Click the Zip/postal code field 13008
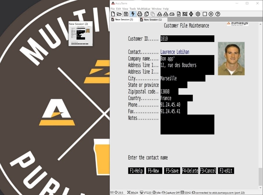The width and height of the screenshot is (263, 195). click(x=170, y=92)
